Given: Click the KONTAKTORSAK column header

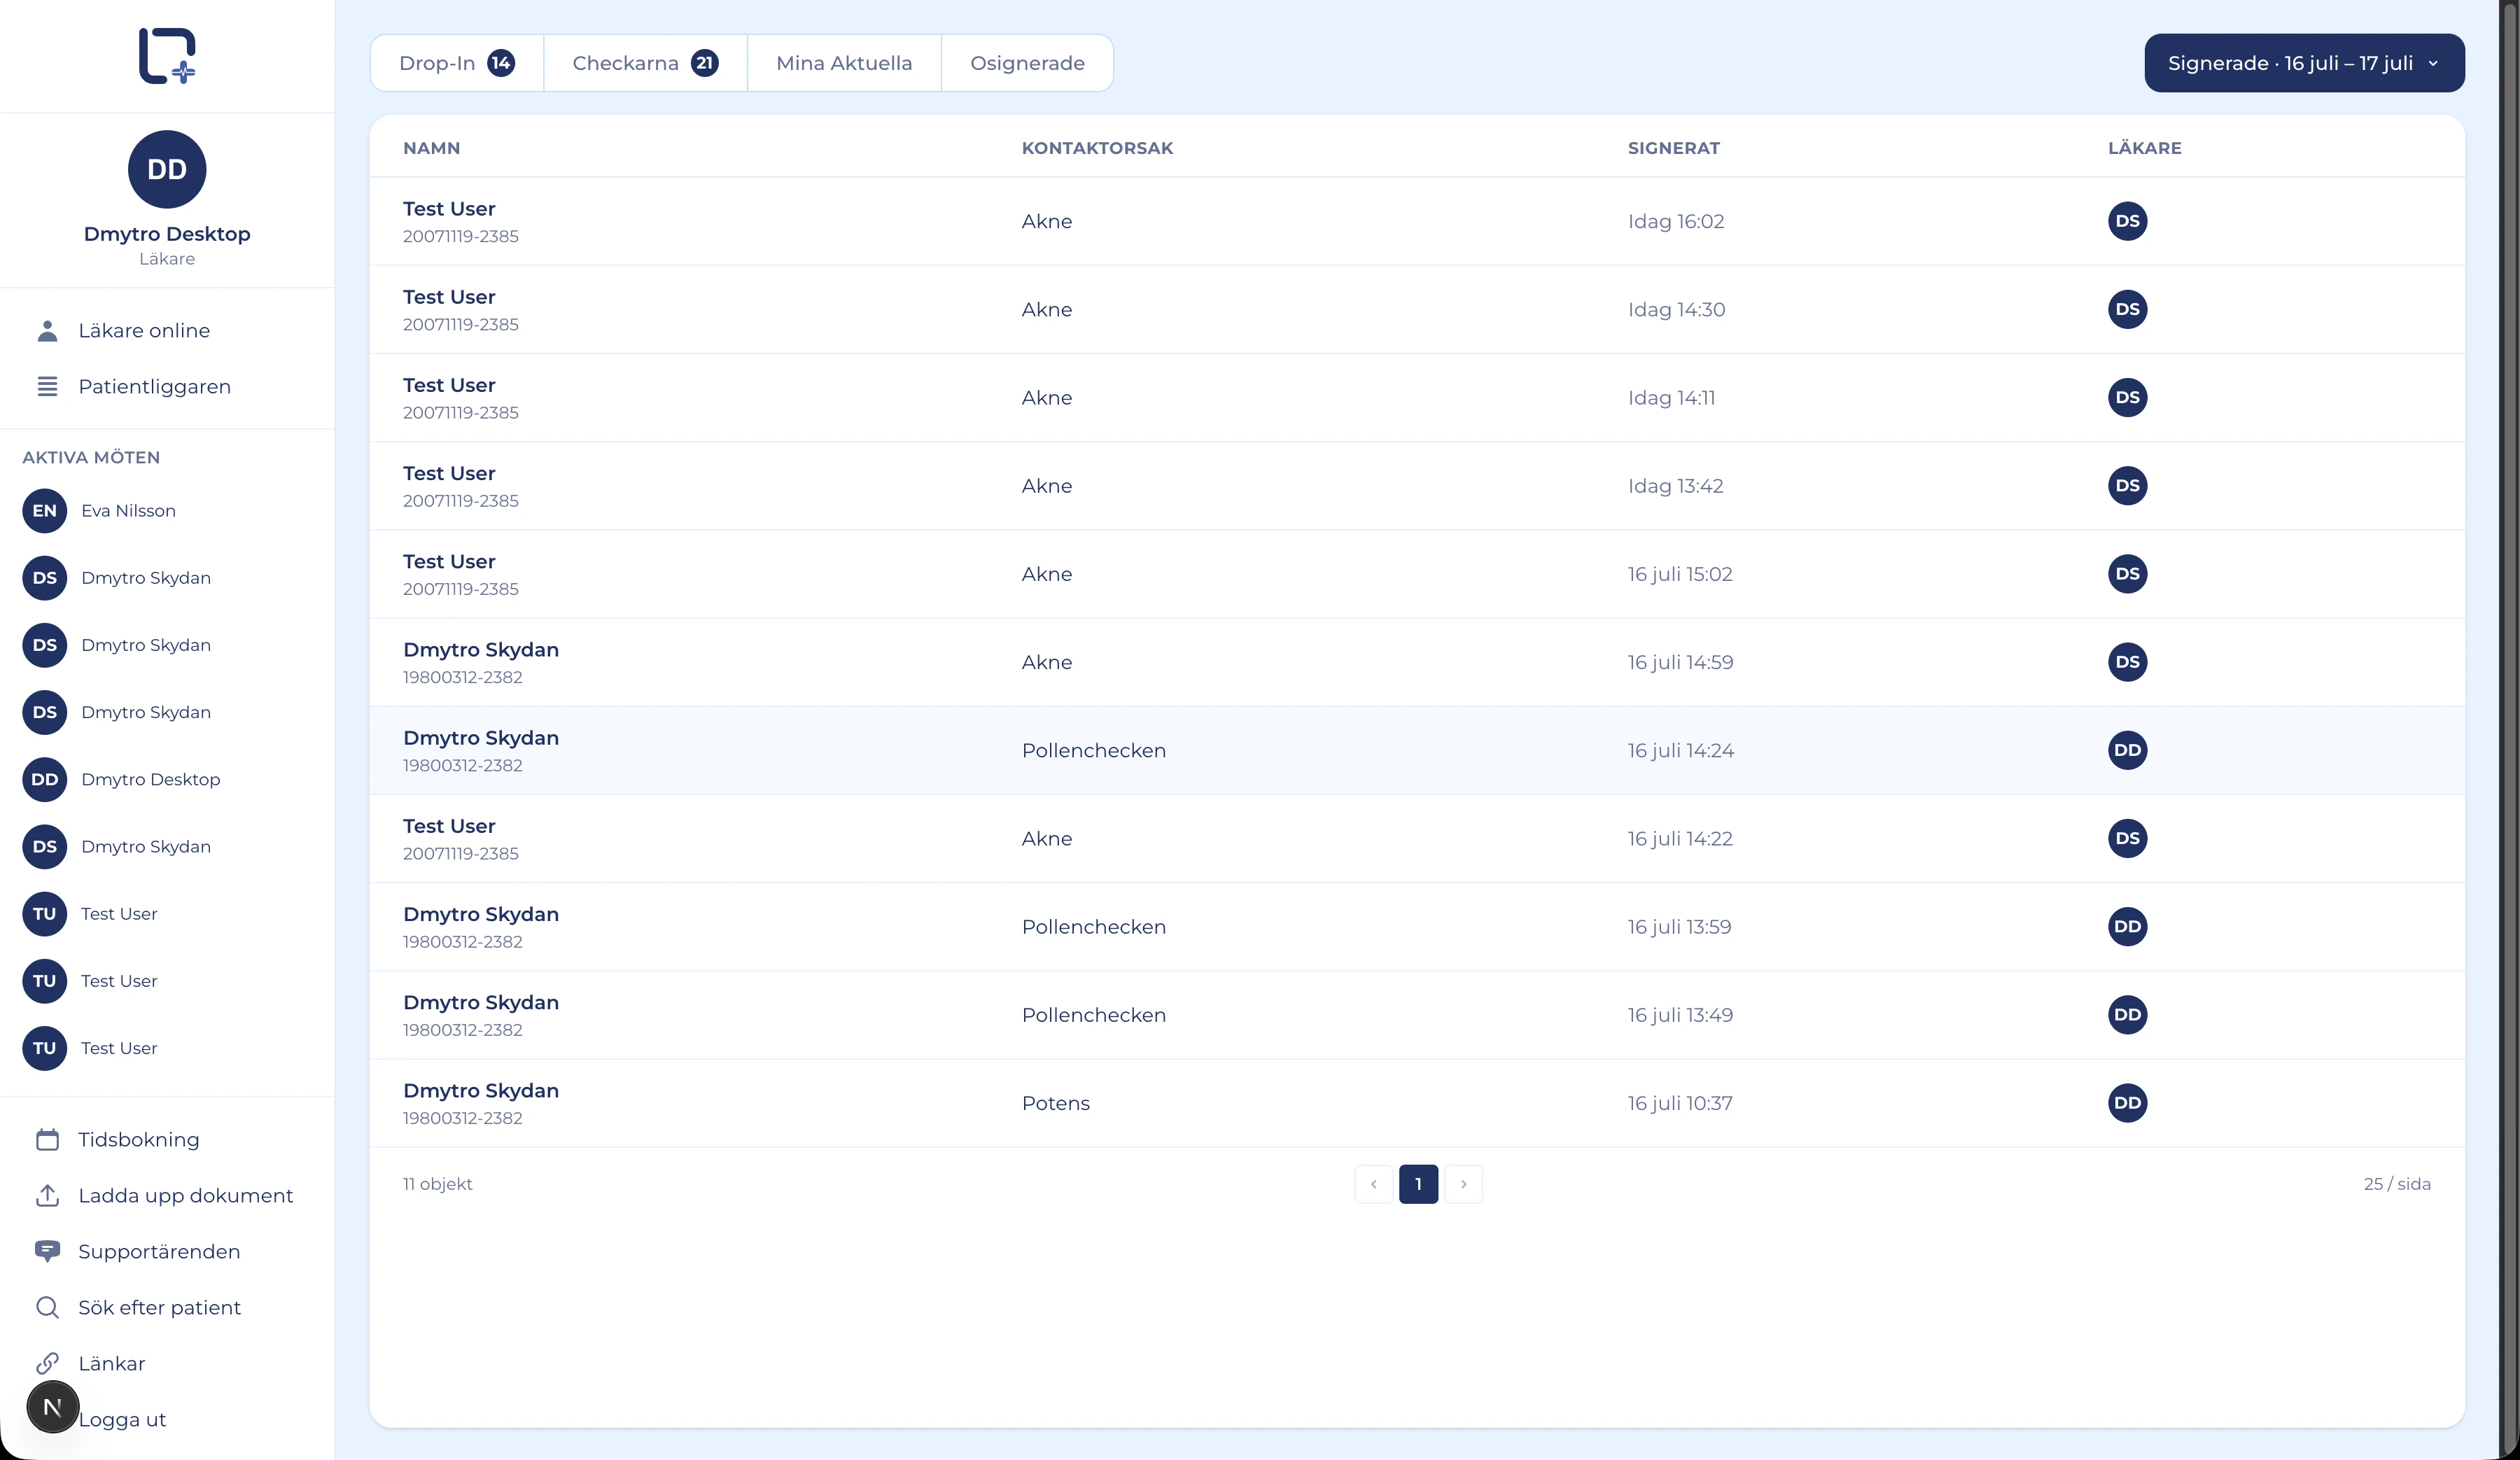Looking at the screenshot, I should point(1097,148).
